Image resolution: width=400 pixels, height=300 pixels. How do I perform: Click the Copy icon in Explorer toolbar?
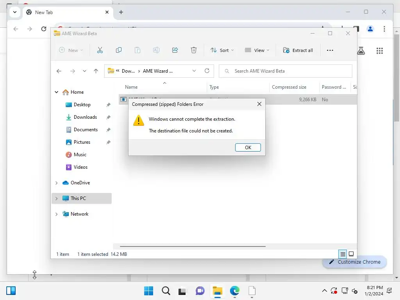coord(119,50)
